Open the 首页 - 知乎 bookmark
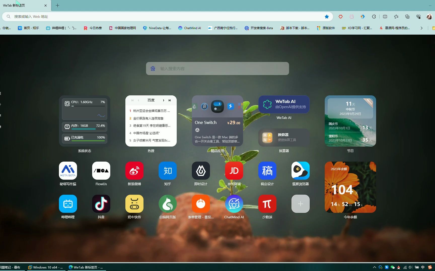Viewport: 435px width, 271px height. click(28, 28)
